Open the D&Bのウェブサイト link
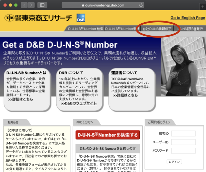Screen dimensions: 206x172 pos(79,103)
